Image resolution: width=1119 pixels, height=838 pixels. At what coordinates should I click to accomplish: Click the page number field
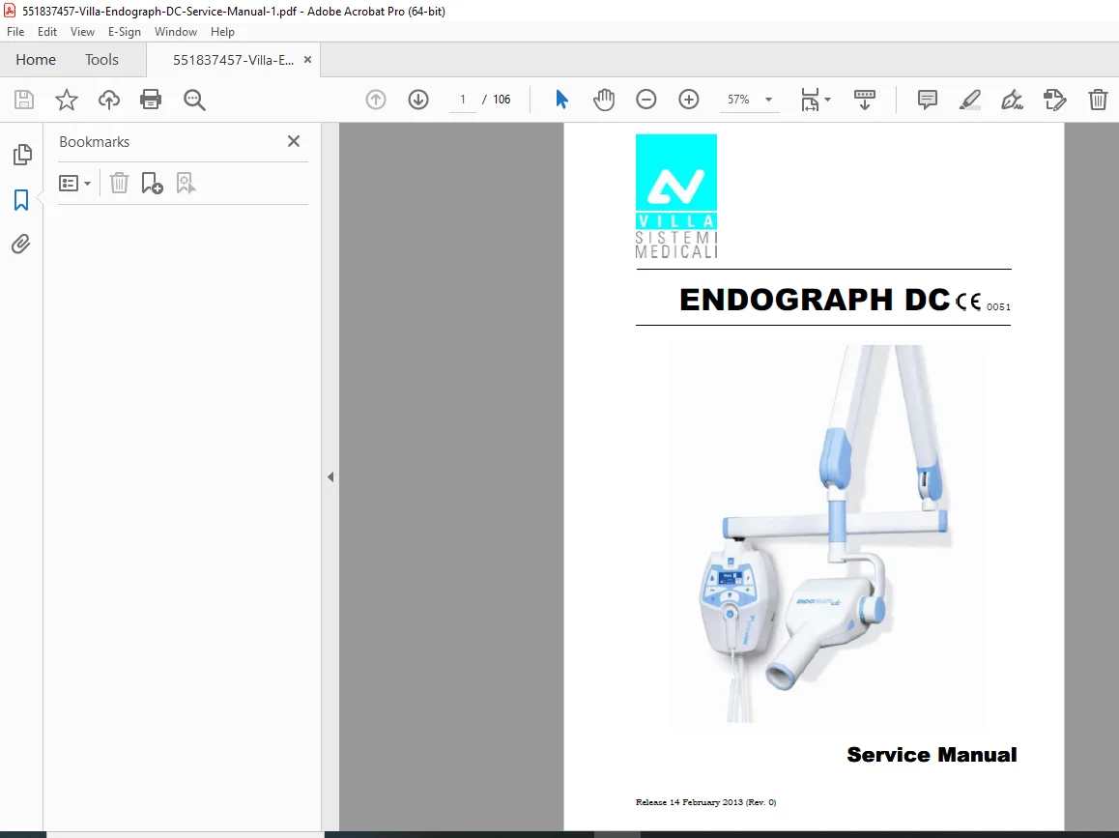coord(463,100)
